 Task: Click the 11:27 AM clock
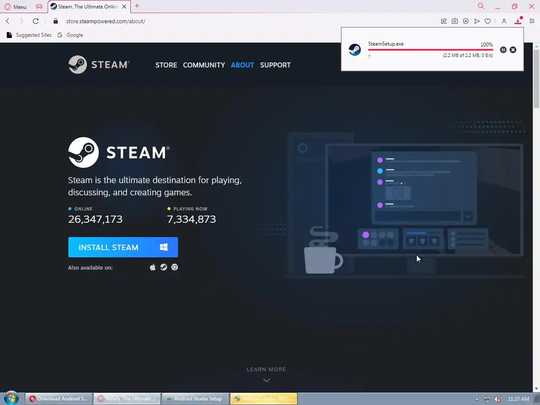[518, 399]
